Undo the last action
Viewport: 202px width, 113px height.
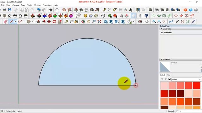[x=39, y=10]
